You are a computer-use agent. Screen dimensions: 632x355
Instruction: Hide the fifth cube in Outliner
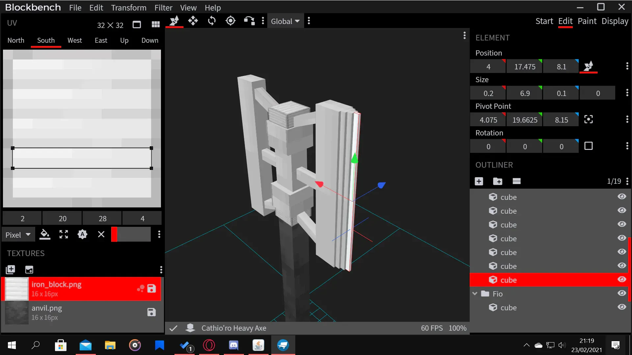point(622,252)
